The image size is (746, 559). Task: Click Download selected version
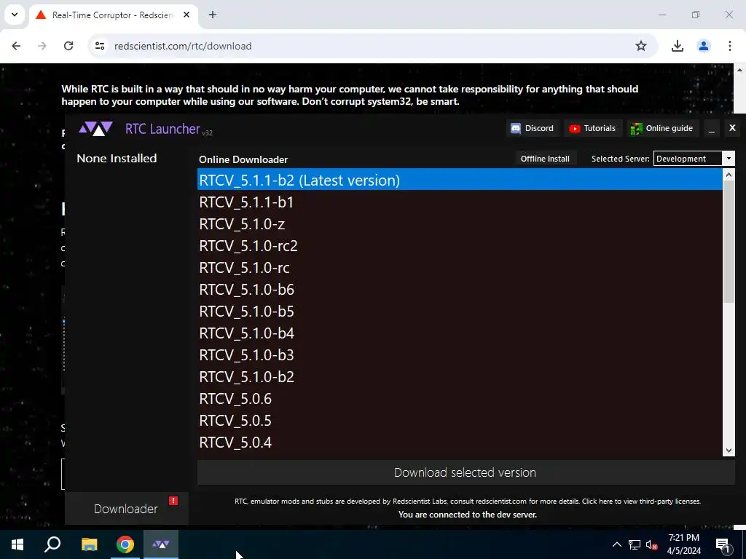[466, 472]
